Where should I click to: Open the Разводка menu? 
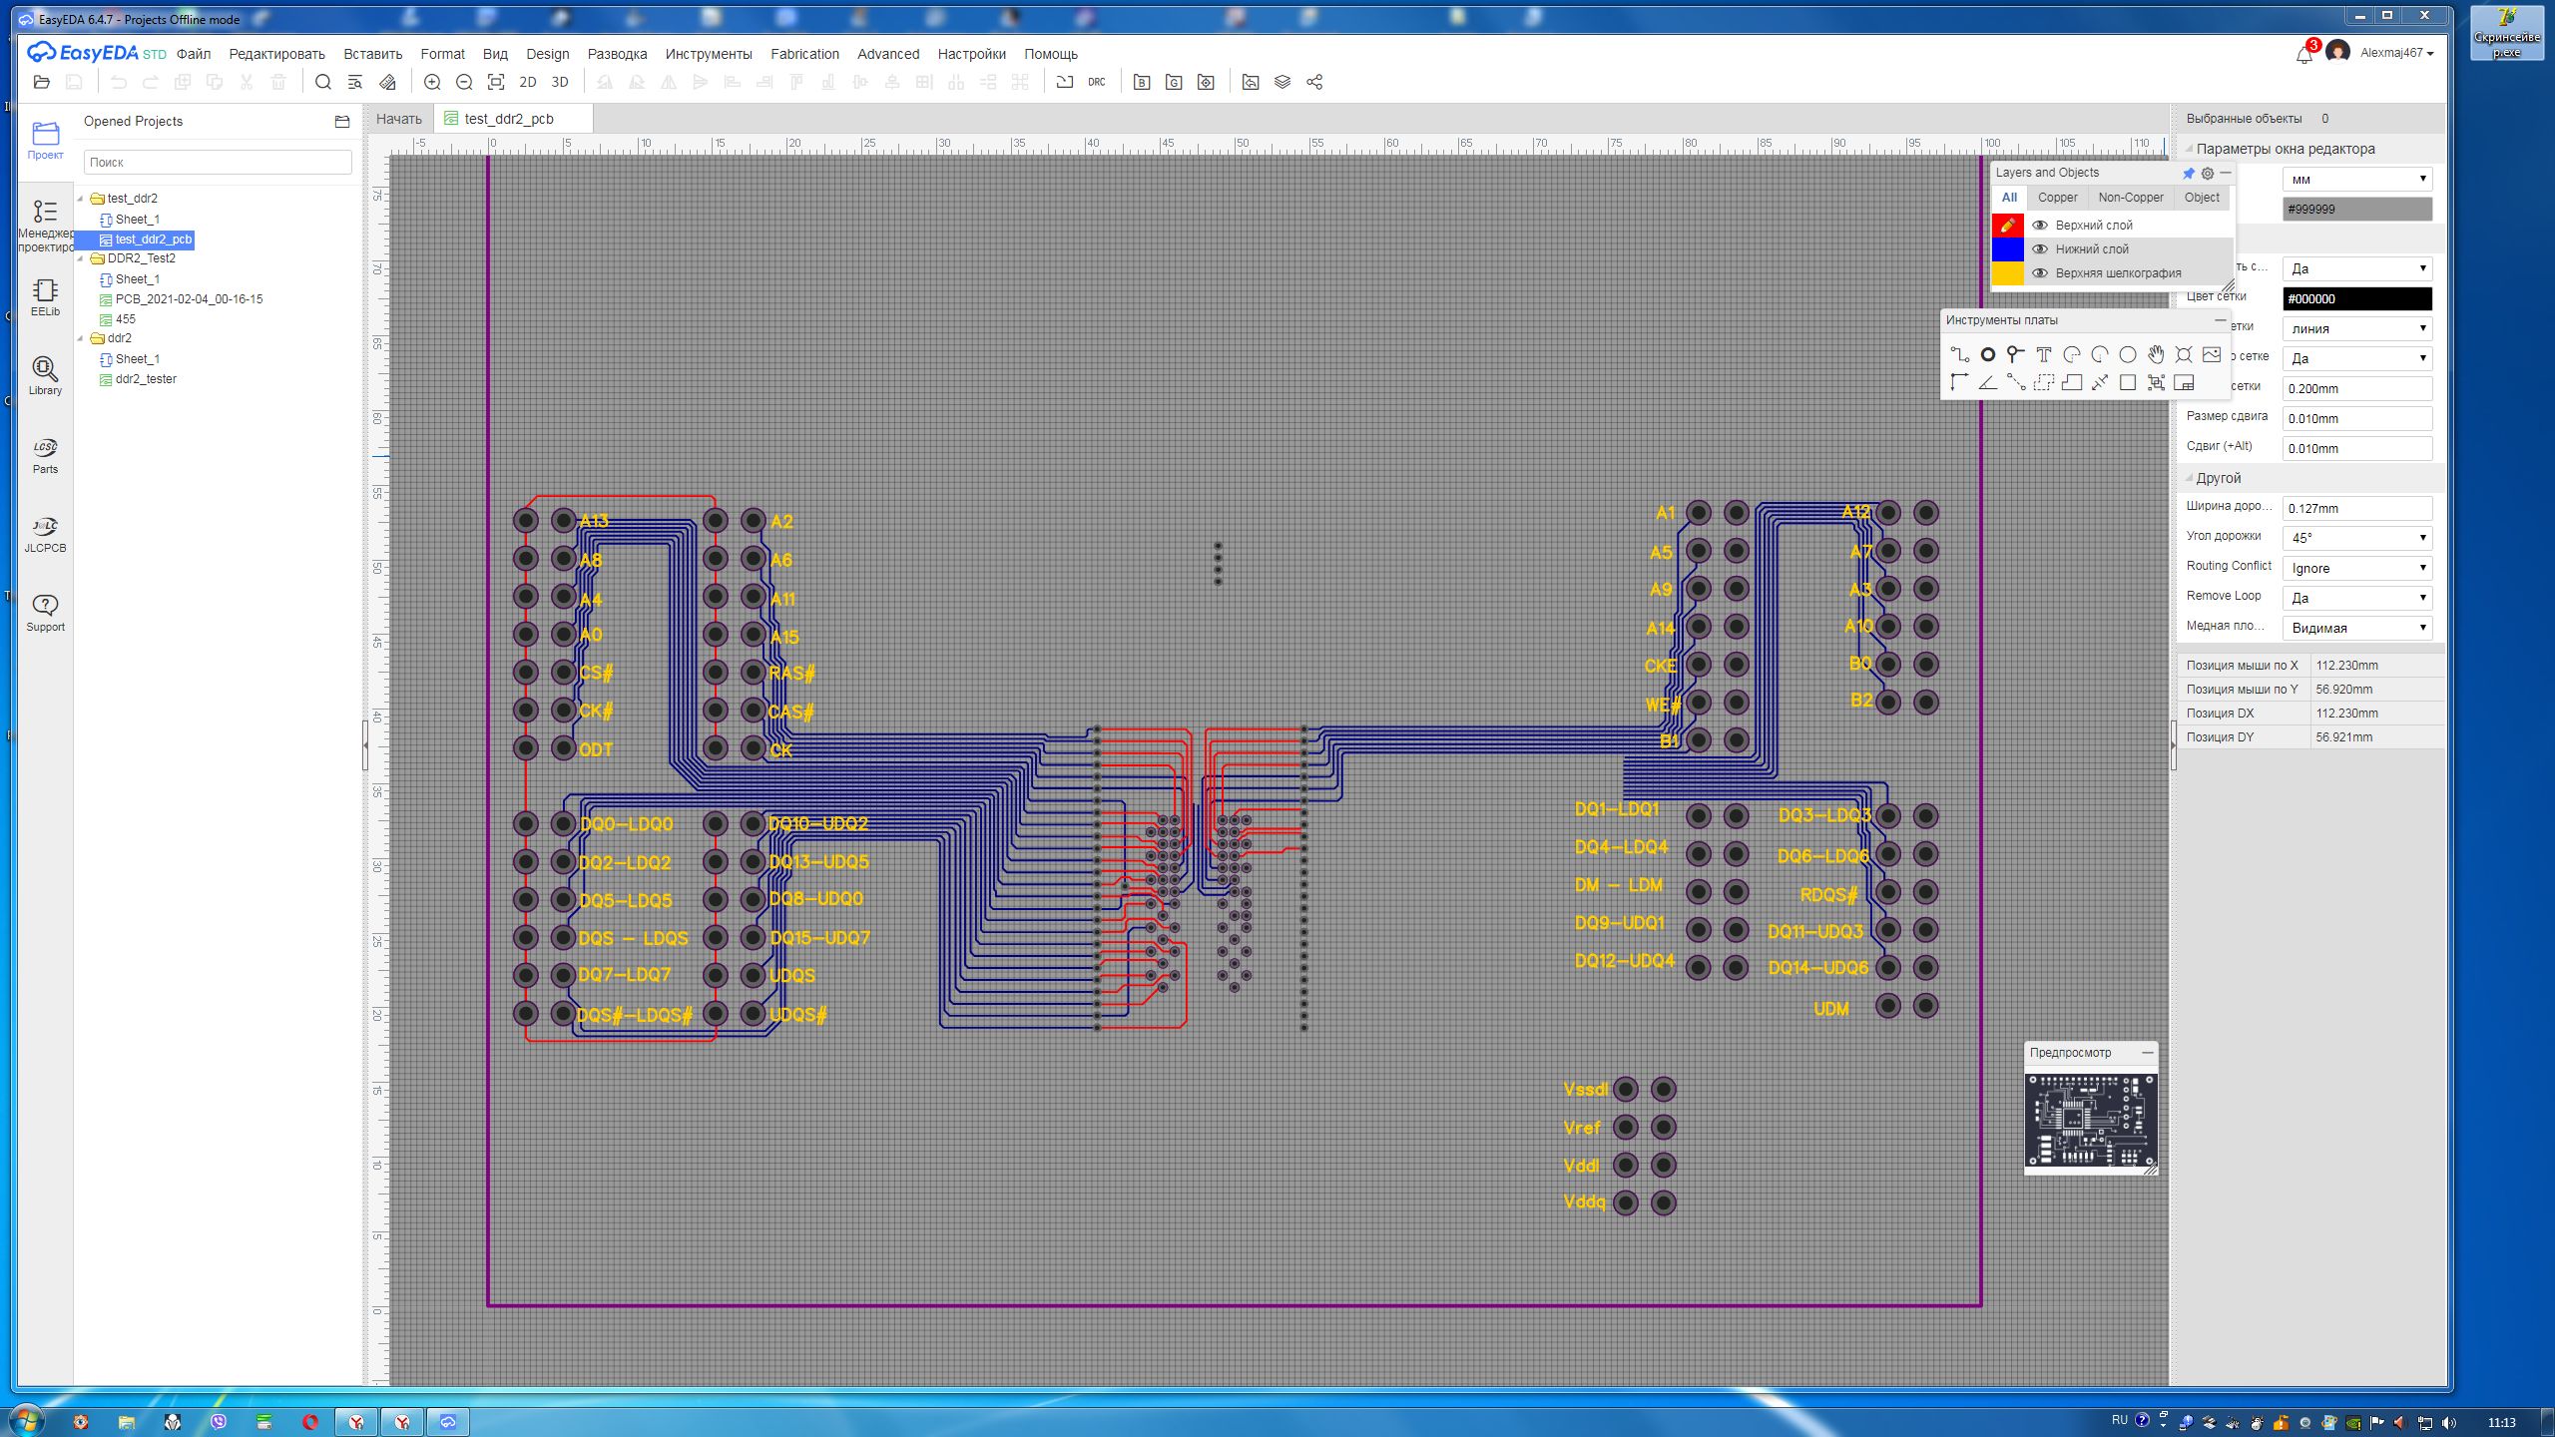point(616,54)
